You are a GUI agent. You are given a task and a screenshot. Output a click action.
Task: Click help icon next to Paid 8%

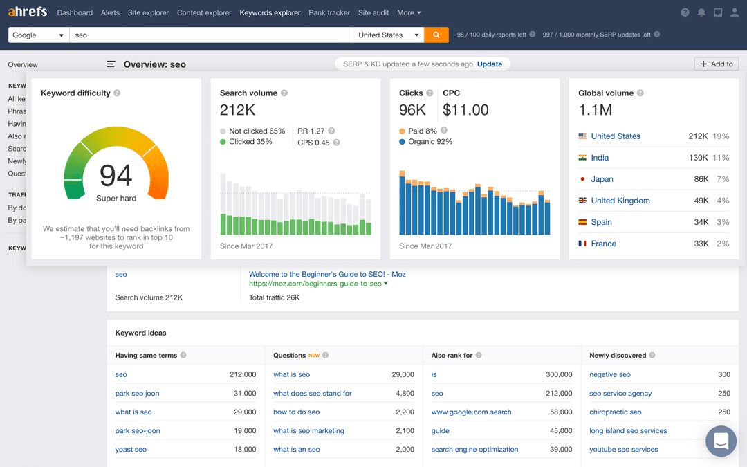click(444, 130)
